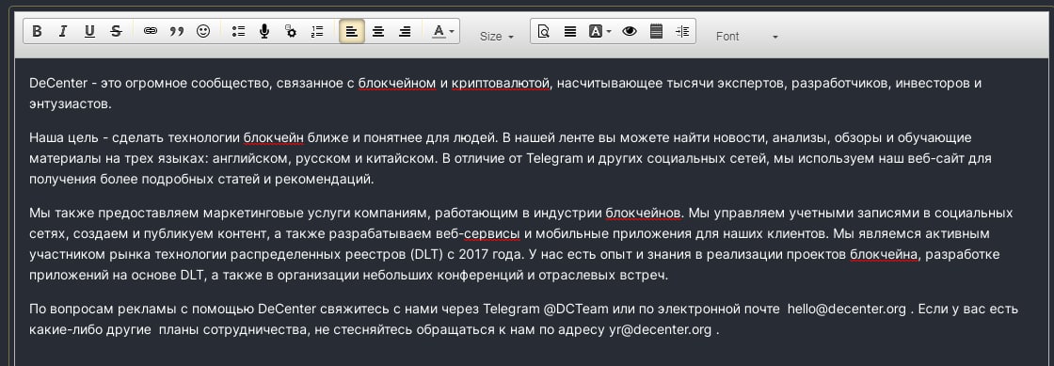Image resolution: width=1054 pixels, height=366 pixels.
Task: Insert a quote block
Action: point(177,32)
